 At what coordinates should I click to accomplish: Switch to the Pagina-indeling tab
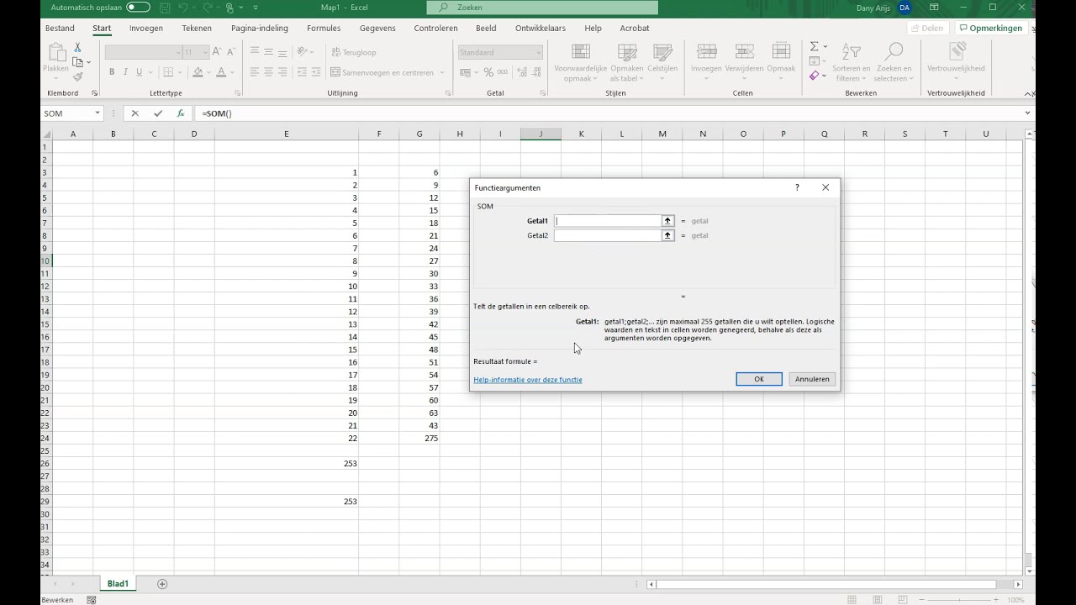(260, 28)
